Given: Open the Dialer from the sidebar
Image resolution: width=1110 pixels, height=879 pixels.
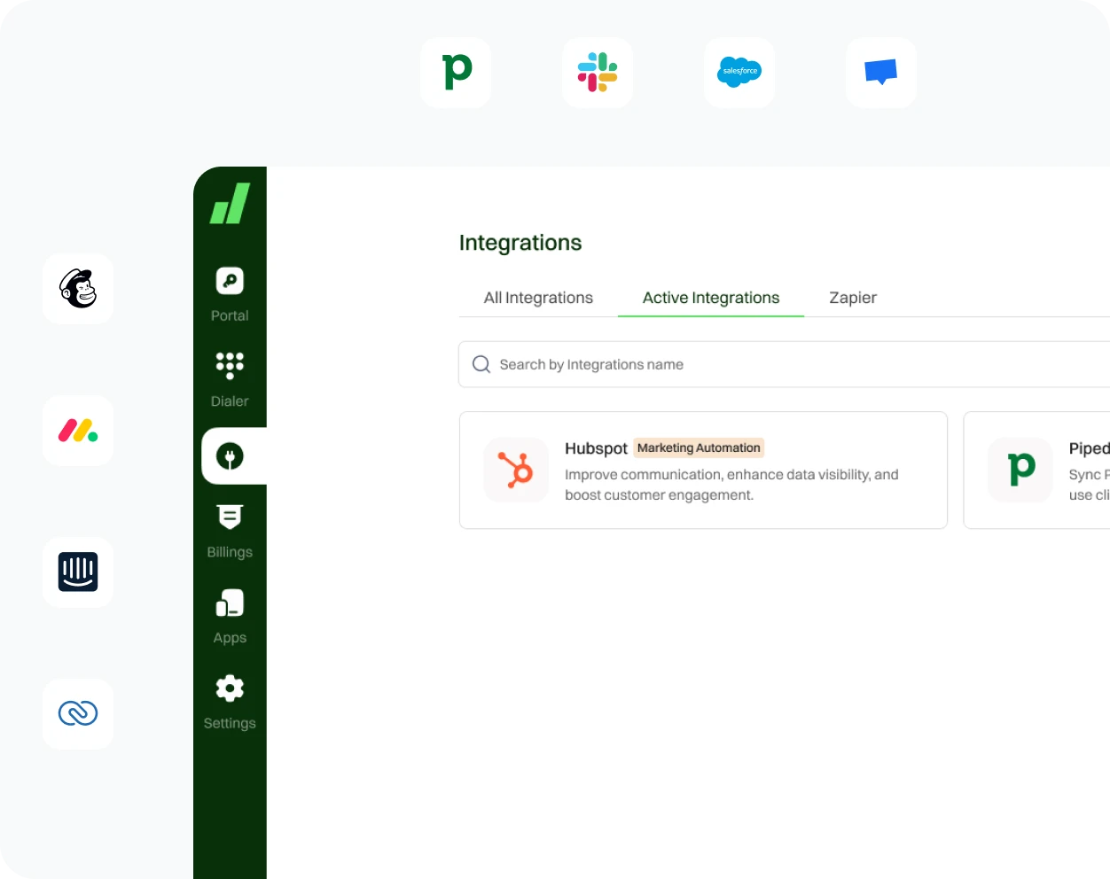Looking at the screenshot, I should click(x=229, y=365).
